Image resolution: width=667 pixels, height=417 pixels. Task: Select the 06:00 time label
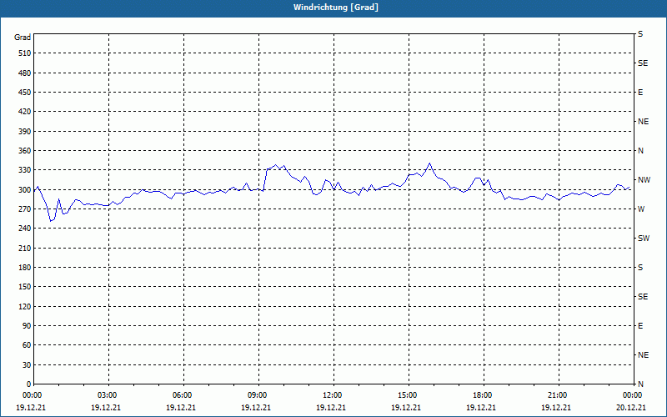182,395
